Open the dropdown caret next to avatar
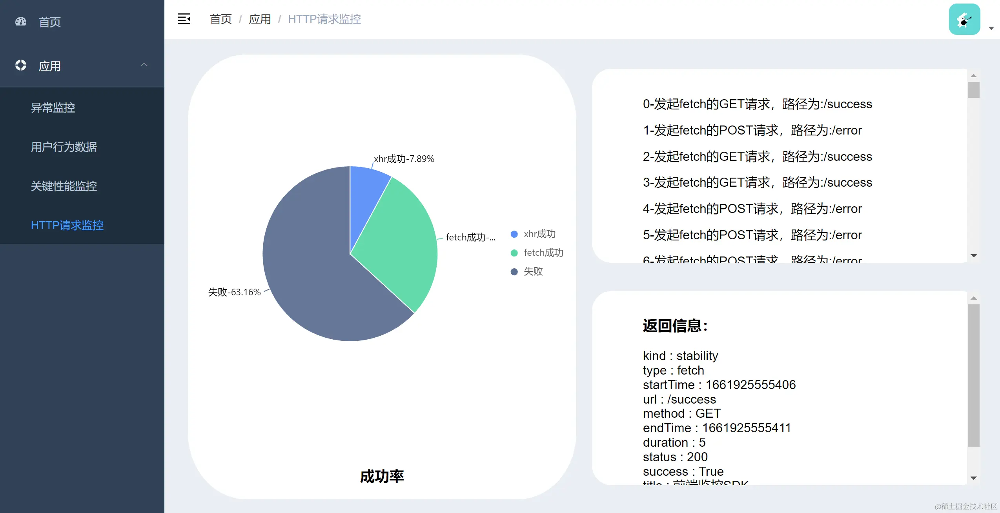The width and height of the screenshot is (1000, 513). pos(991,28)
